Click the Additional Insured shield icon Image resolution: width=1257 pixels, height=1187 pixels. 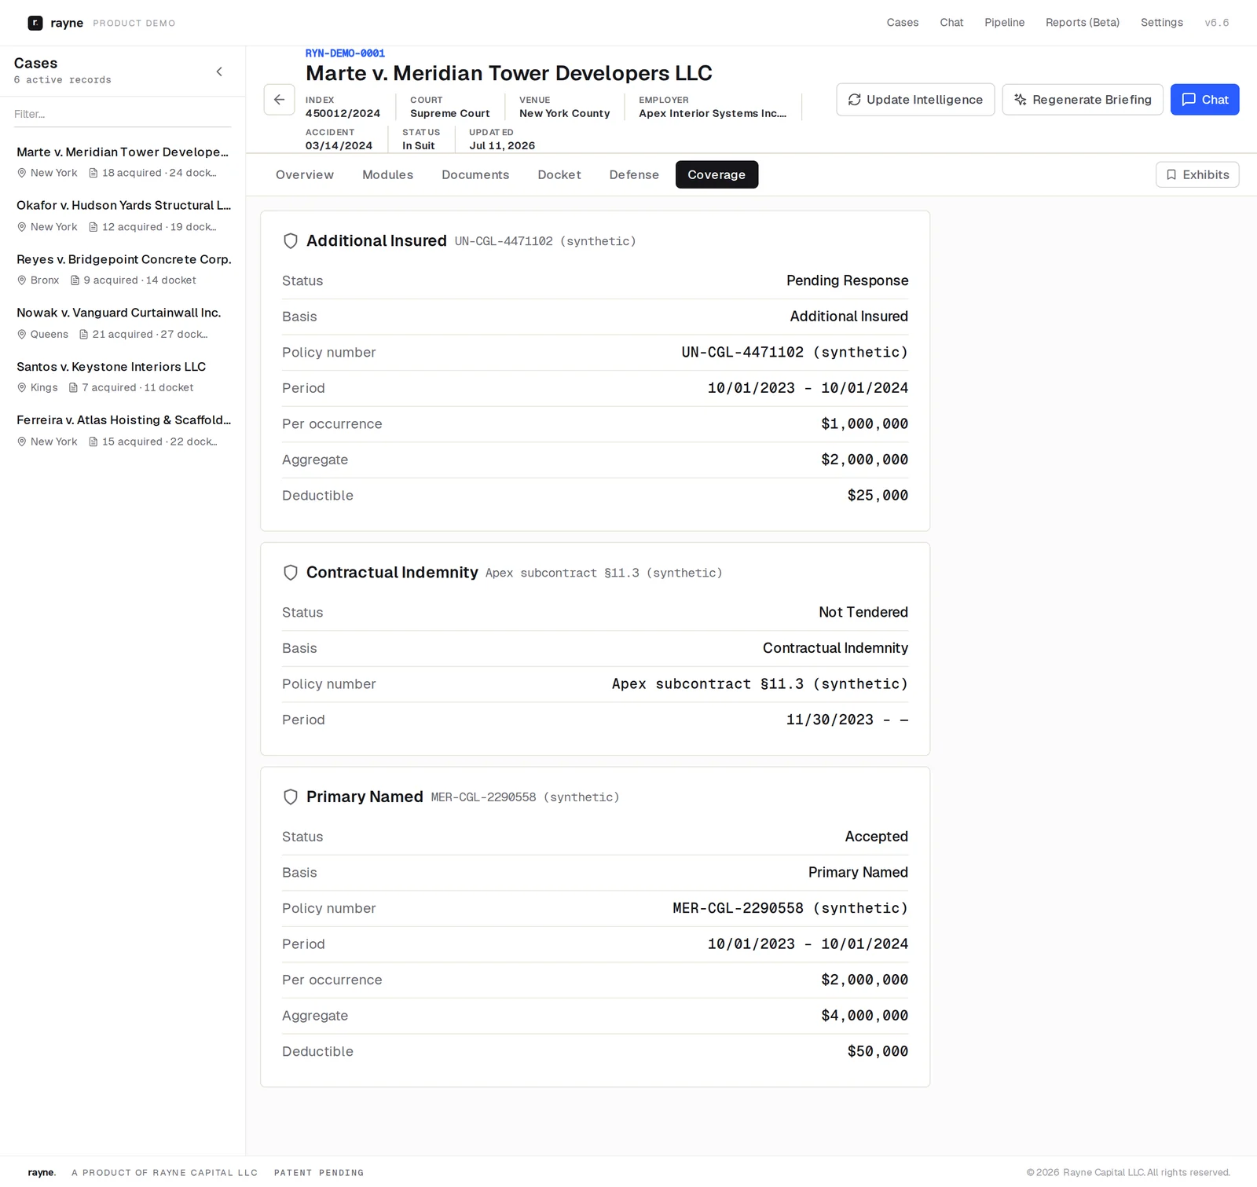click(291, 241)
